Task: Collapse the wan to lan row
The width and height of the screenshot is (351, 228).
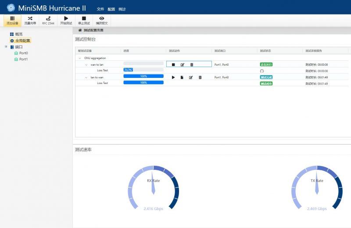Action: tap(86, 65)
